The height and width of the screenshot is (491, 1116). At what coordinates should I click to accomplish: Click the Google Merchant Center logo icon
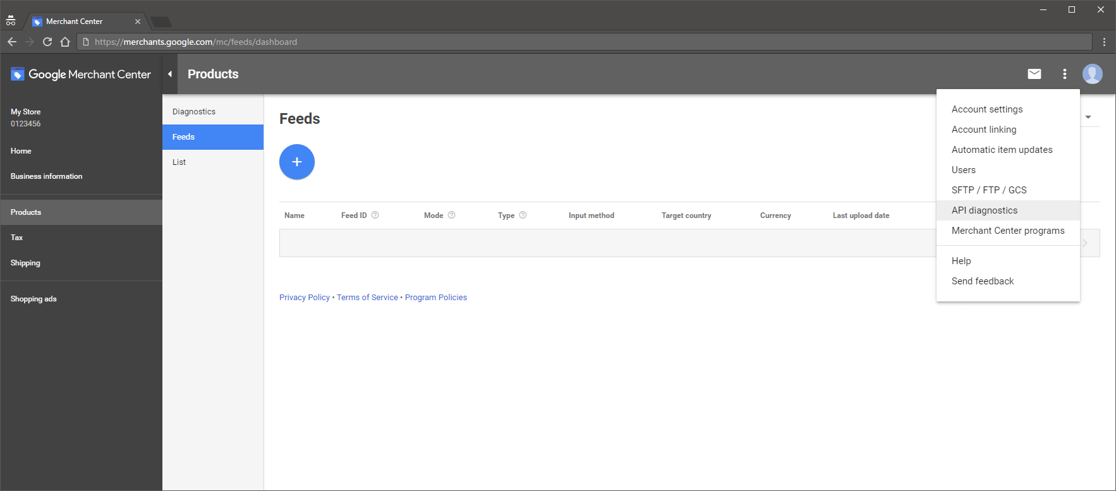[x=18, y=75]
